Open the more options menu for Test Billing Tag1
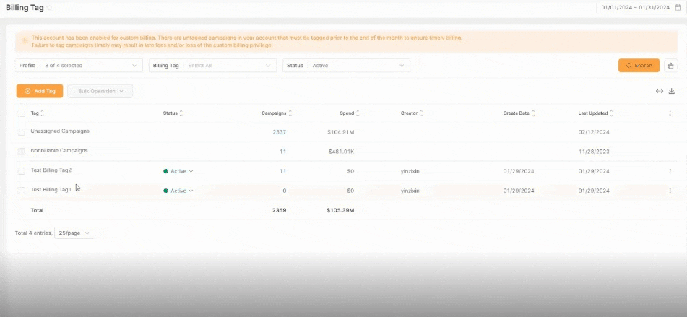This screenshot has height=317, width=687. tap(670, 191)
